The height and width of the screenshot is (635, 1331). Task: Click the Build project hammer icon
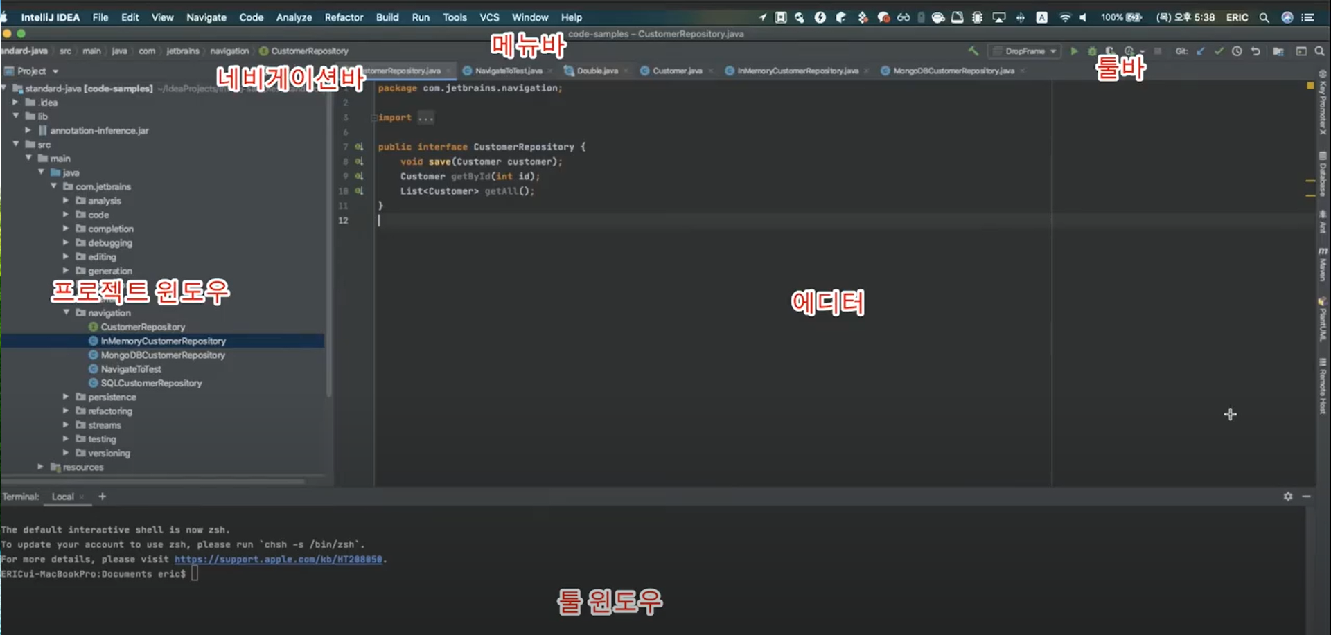(x=973, y=51)
